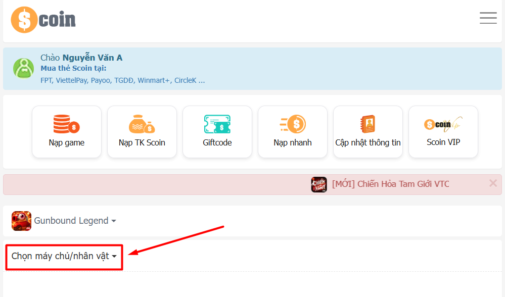Select the Nạp TK Scoin money bag icon
The height and width of the screenshot is (297, 505).
click(142, 124)
